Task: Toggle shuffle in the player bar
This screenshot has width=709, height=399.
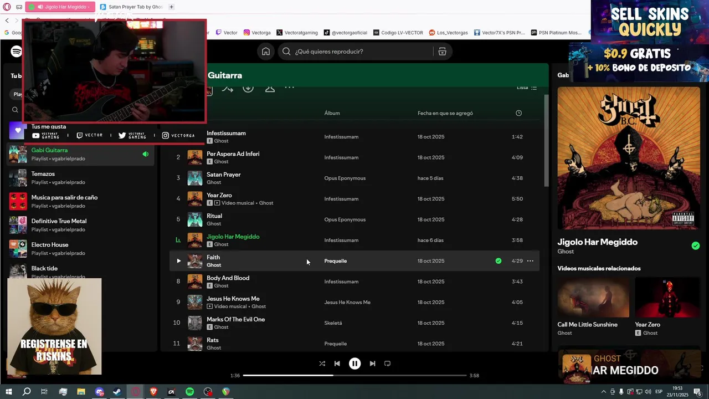Action: click(322, 364)
